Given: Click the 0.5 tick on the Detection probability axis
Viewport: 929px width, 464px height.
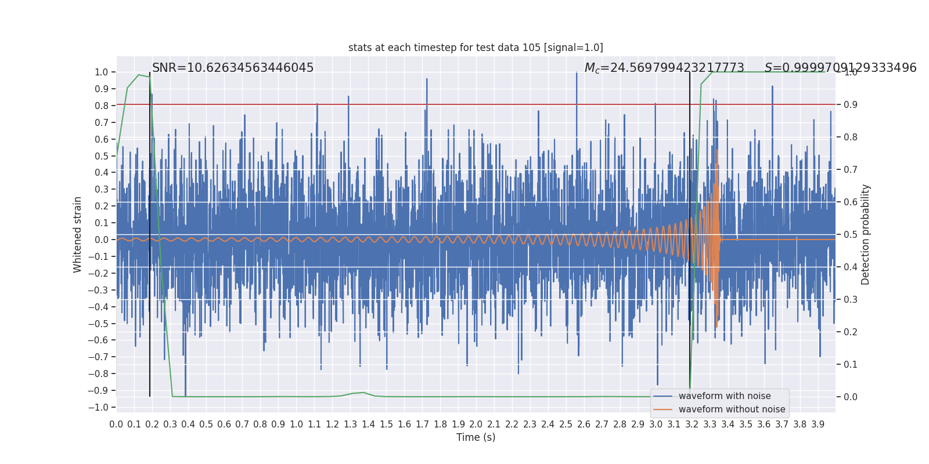Looking at the screenshot, I should point(851,235).
